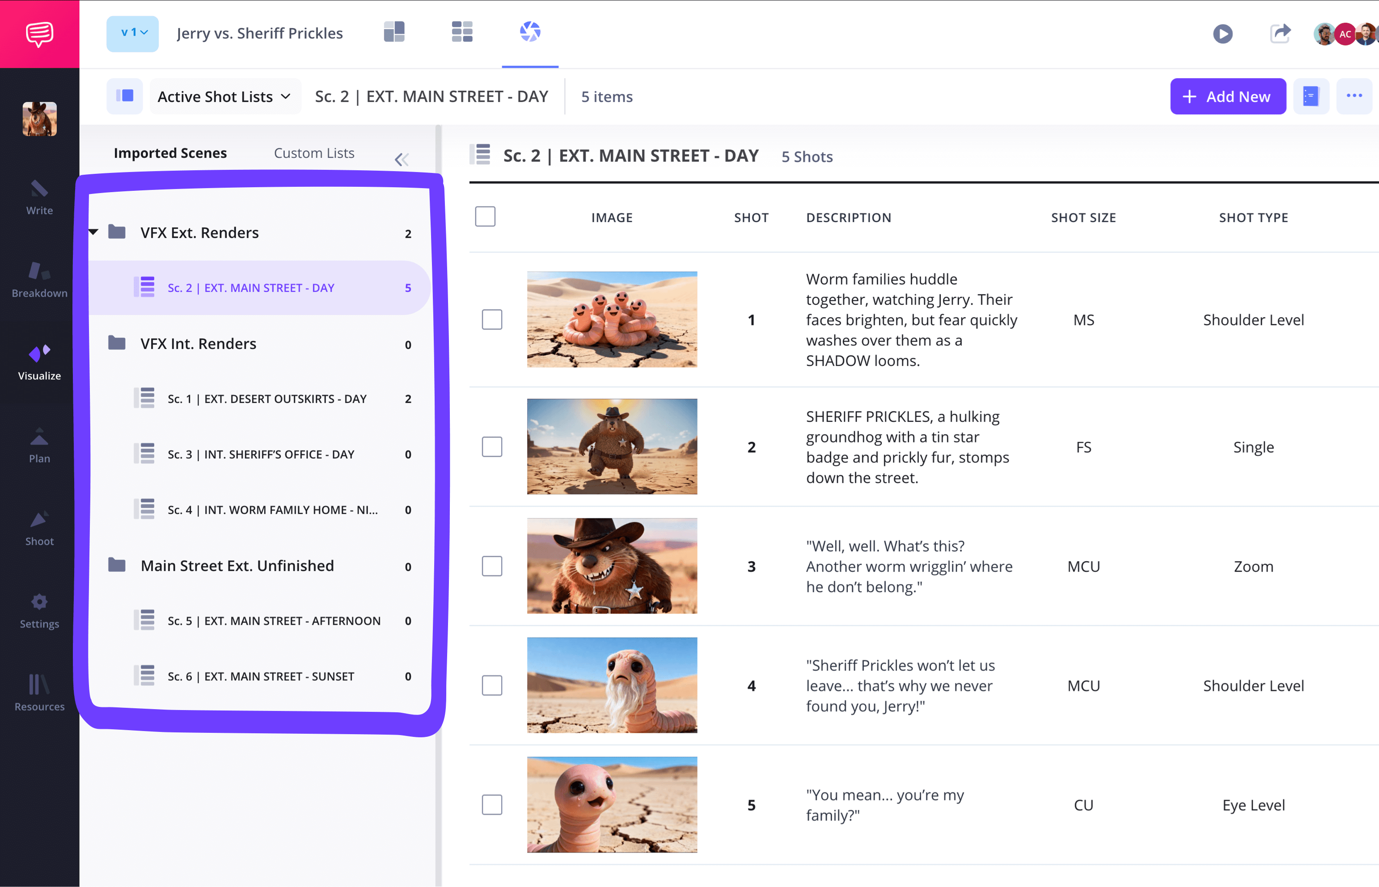Toggle the sidebar panel button
This screenshot has height=887, width=1379.
[x=124, y=96]
